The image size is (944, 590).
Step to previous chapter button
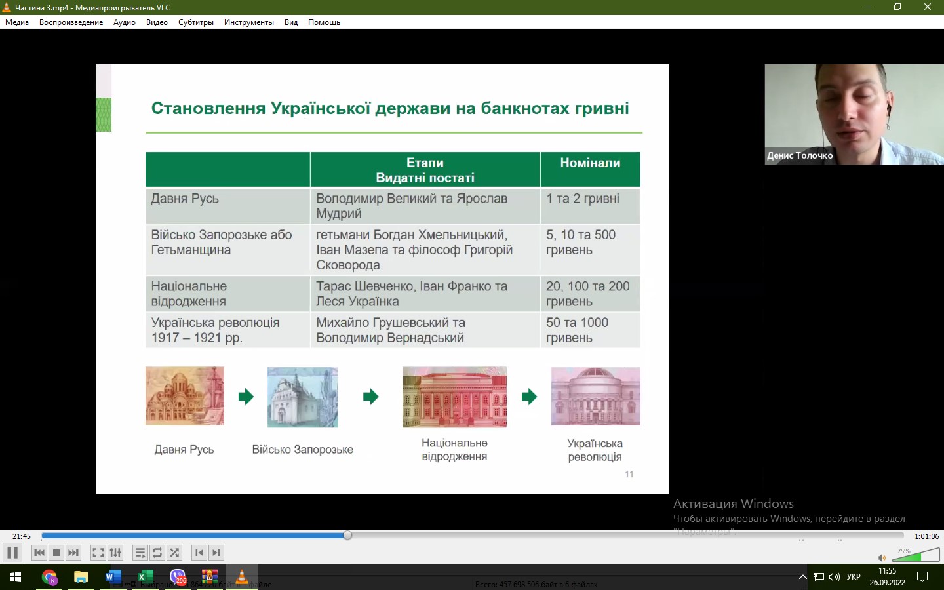(x=199, y=553)
